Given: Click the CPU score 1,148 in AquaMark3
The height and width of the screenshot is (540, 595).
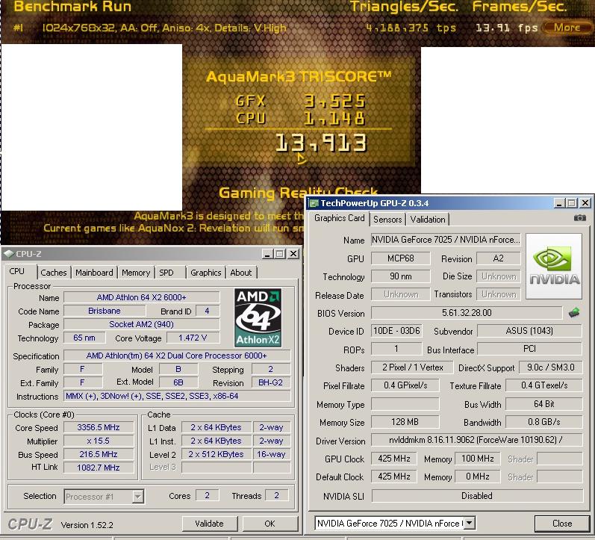Looking at the screenshot, I should pos(334,118).
